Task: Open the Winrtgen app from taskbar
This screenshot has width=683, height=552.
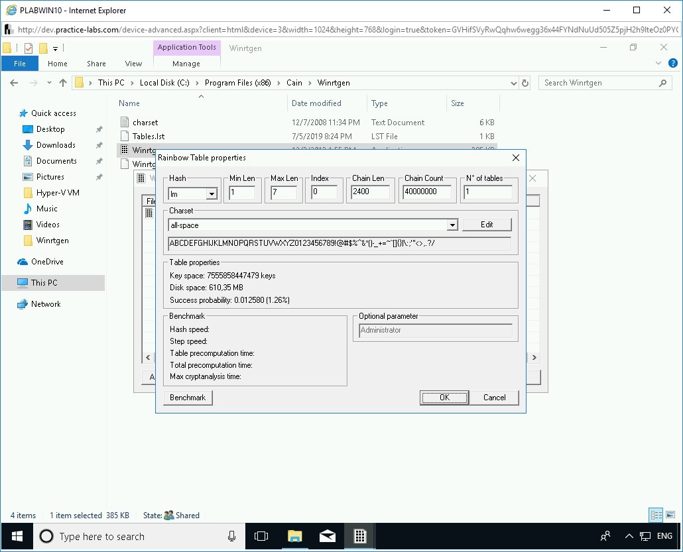Action: point(359,536)
